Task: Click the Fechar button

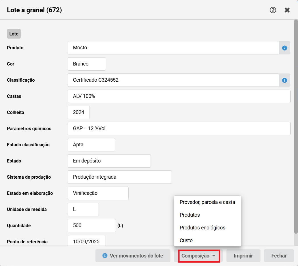Action: coord(279,256)
